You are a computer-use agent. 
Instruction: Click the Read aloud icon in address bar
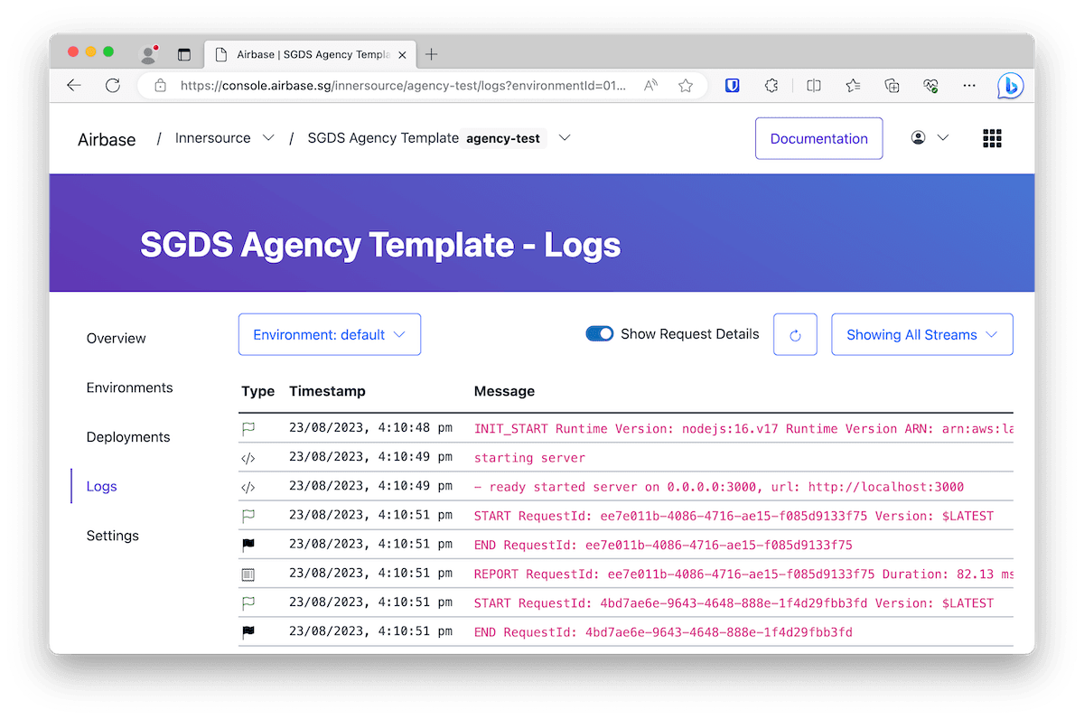(650, 86)
